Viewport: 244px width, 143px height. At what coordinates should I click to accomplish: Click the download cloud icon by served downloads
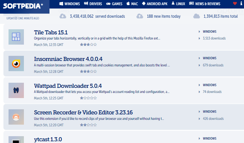(x=63, y=16)
